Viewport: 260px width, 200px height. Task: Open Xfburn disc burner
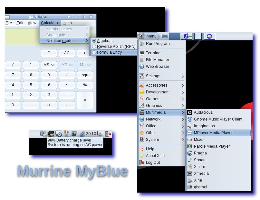(218, 167)
